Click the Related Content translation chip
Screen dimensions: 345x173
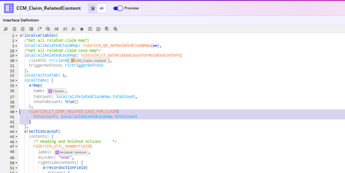point(71,152)
